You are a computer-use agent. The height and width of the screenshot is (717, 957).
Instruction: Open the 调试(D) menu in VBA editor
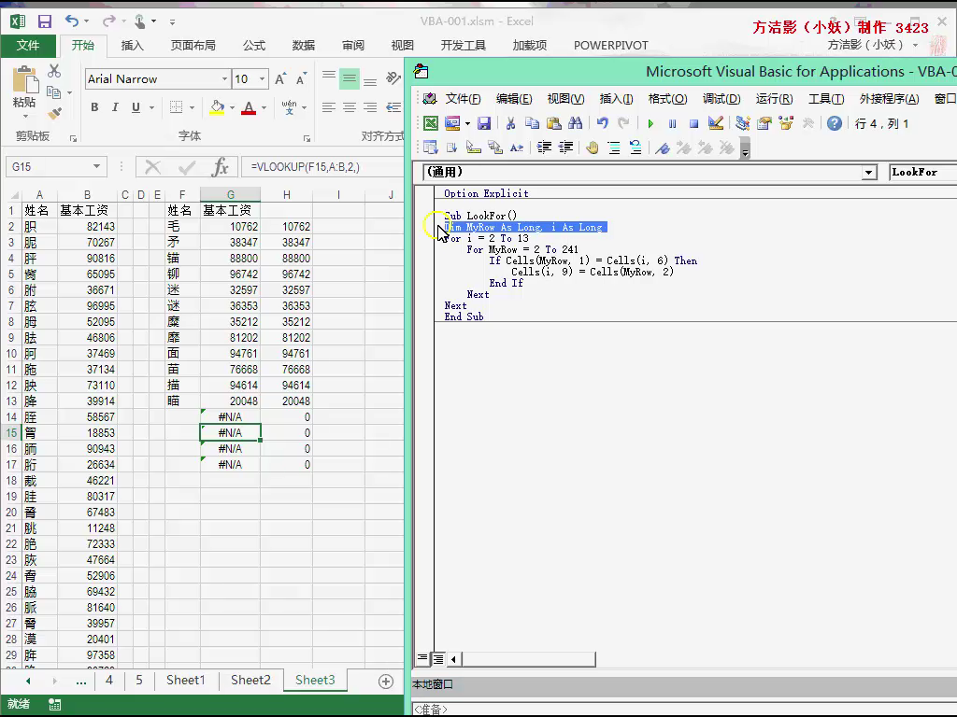tap(721, 99)
